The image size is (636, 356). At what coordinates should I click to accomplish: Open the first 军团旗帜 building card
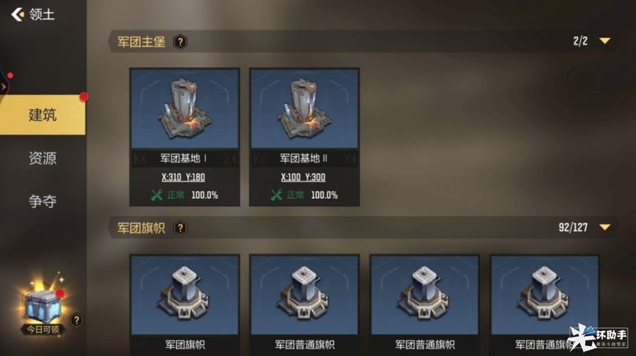pyautogui.click(x=185, y=304)
